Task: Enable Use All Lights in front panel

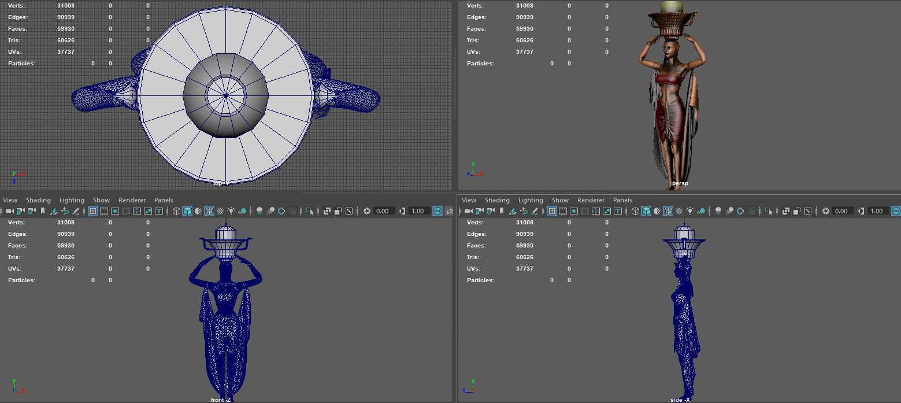Action: point(231,211)
